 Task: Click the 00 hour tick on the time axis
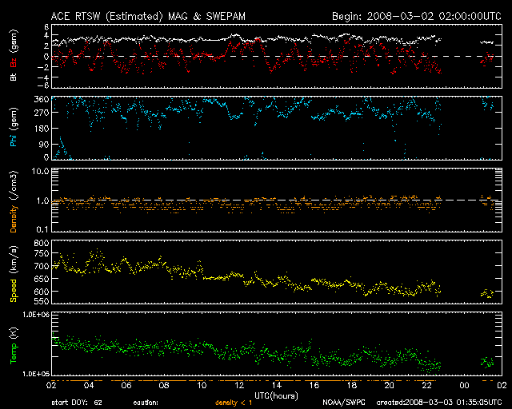[x=465, y=385]
